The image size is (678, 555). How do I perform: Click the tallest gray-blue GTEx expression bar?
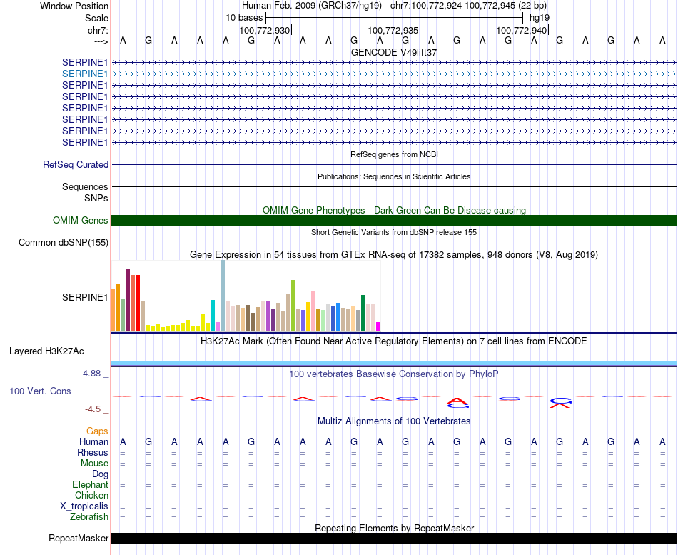point(223,296)
